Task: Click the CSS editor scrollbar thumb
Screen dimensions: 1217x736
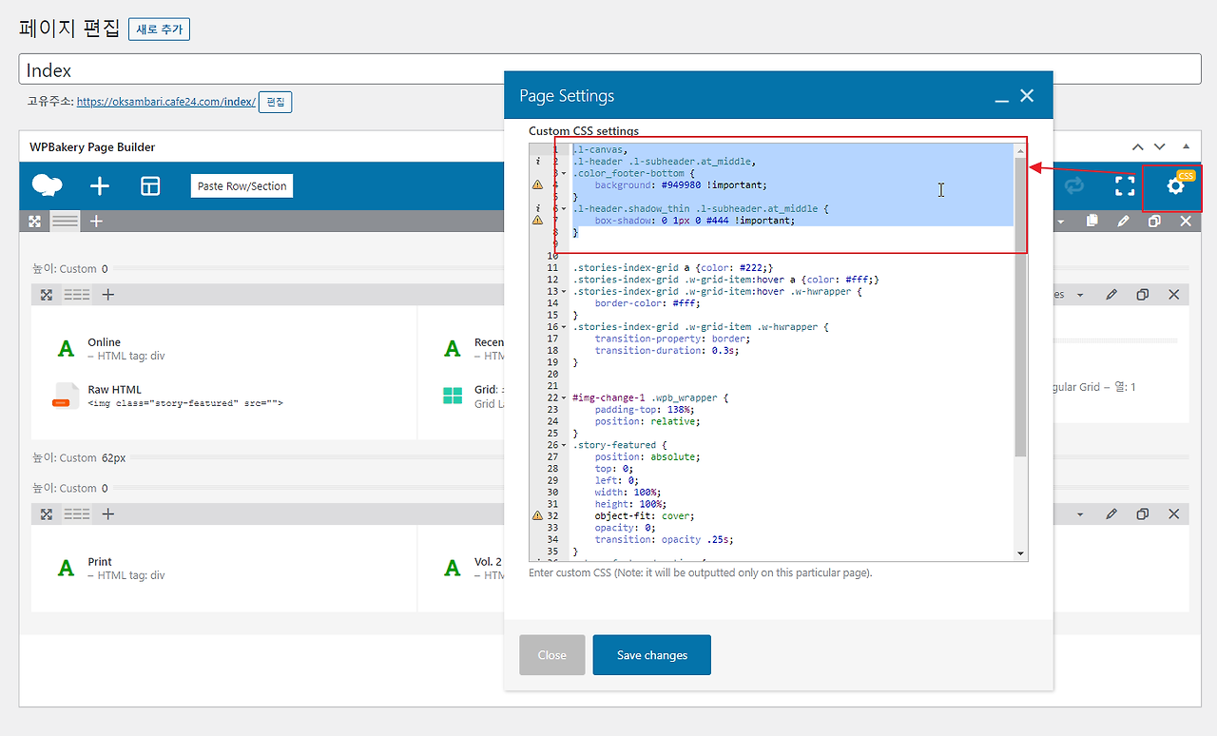Action: pos(1021,306)
